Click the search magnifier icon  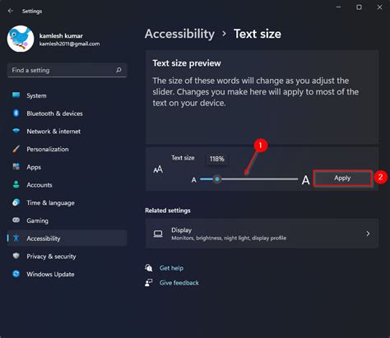coord(118,70)
